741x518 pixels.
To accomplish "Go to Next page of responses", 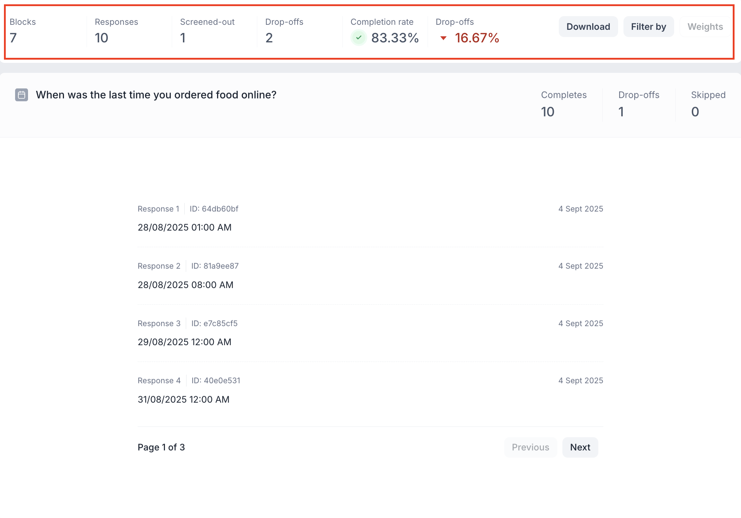I will click(580, 447).
